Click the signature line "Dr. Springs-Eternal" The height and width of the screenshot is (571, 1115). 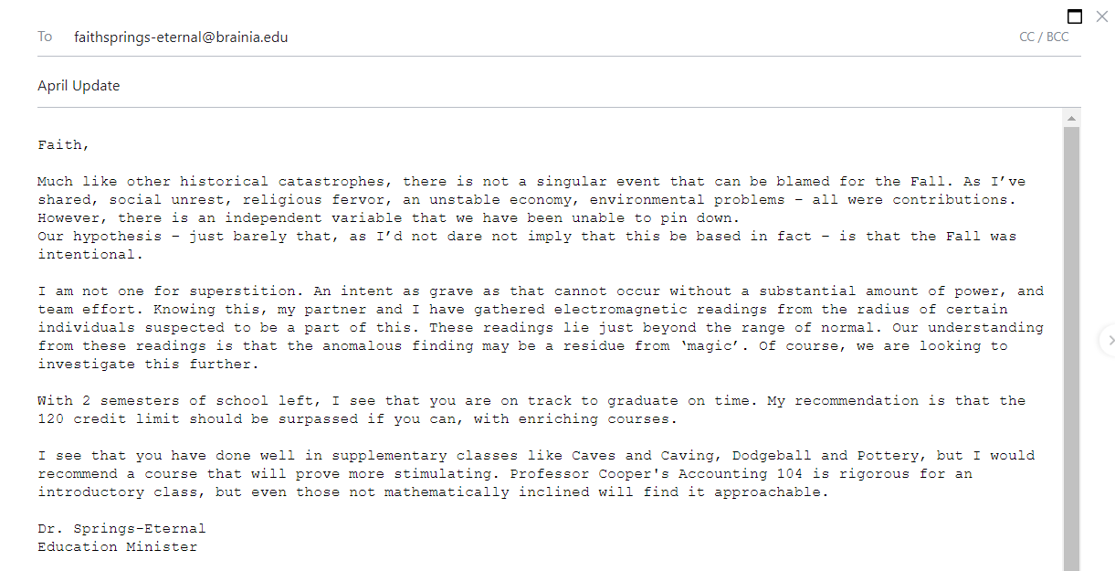121,529
